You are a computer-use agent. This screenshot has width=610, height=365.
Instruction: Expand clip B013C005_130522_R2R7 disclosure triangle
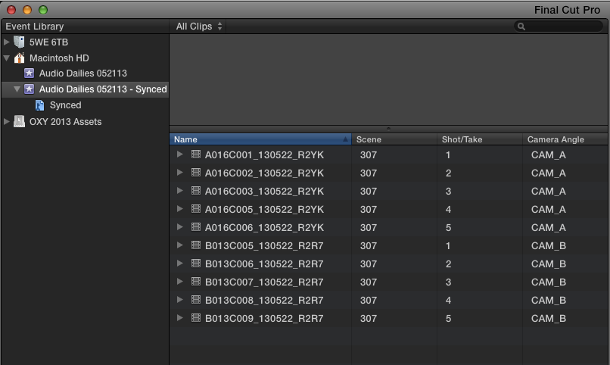179,245
